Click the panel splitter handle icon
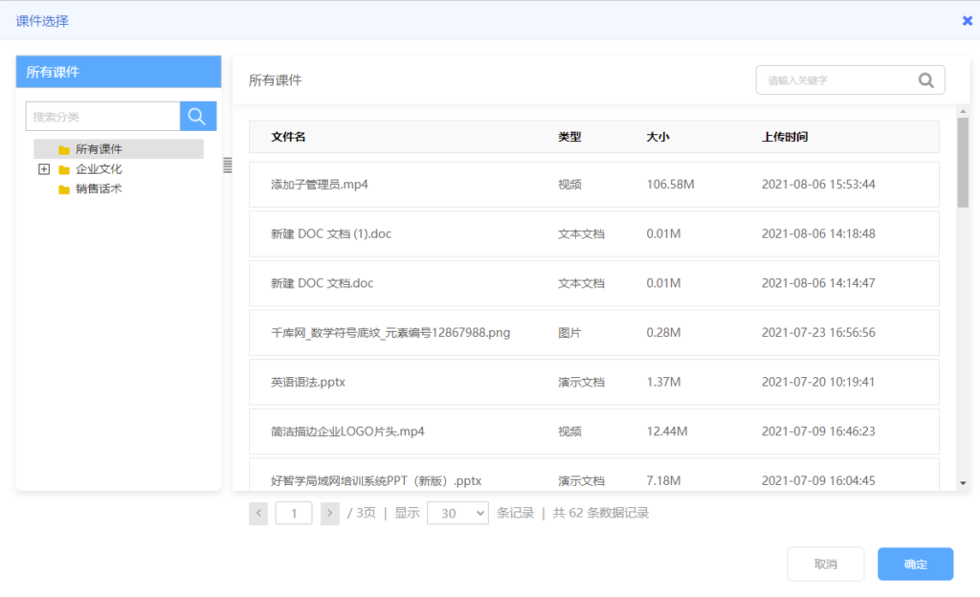This screenshot has width=980, height=597. 228,165
